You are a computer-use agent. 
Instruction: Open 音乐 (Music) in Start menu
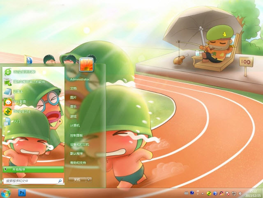(x=73, y=107)
